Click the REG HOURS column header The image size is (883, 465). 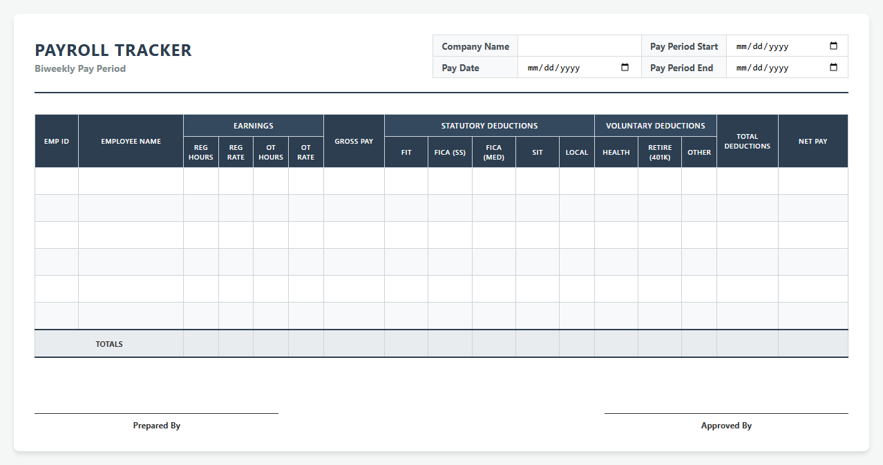point(201,152)
